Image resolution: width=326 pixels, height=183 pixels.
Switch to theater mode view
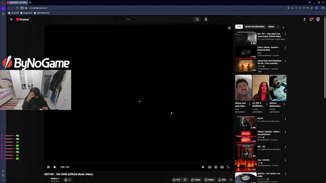[222, 167]
